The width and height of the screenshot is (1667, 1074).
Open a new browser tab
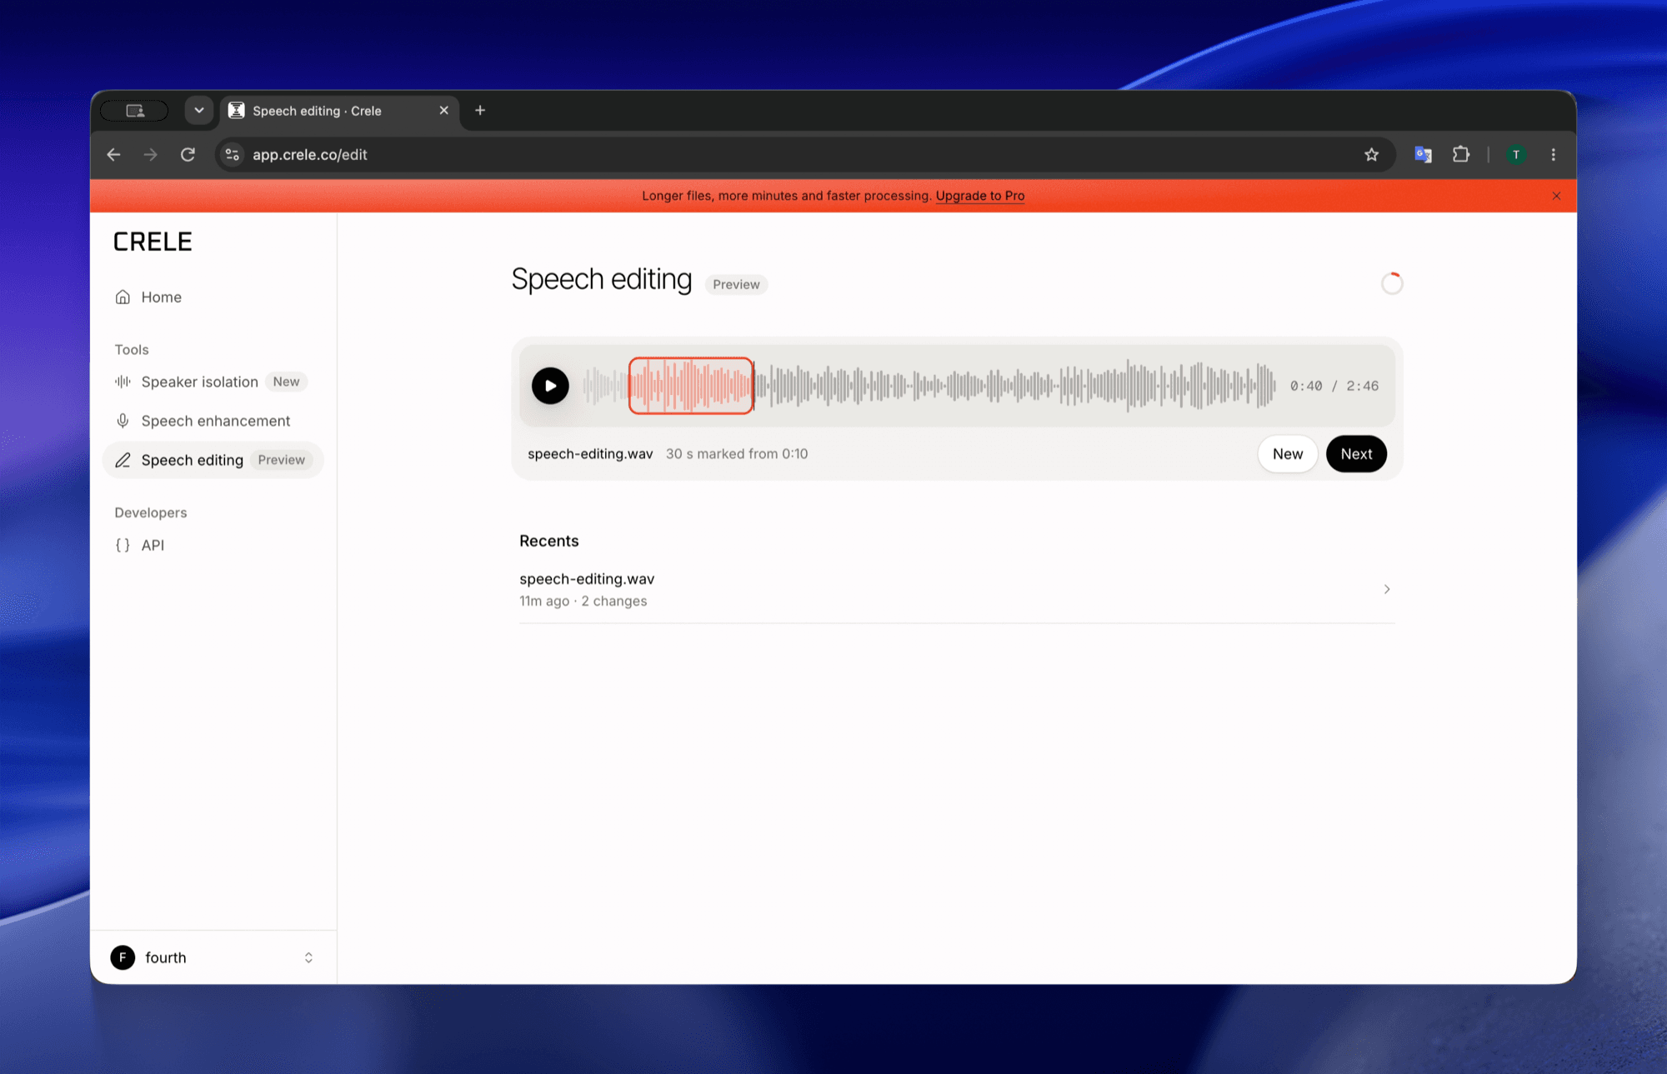(480, 110)
